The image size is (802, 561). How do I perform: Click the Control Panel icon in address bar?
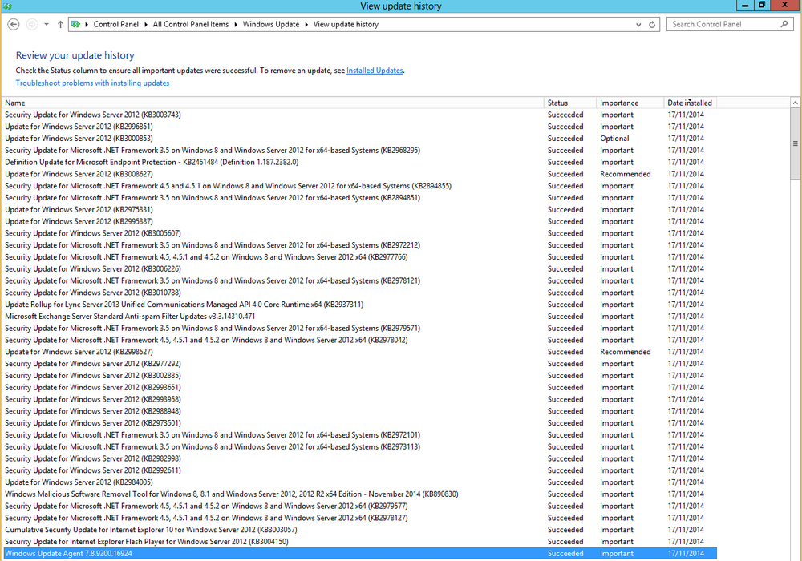click(75, 24)
